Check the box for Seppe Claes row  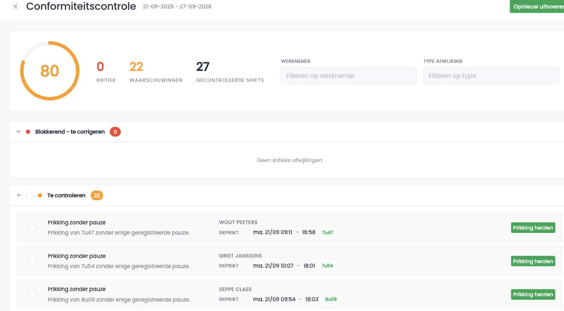(x=32, y=294)
